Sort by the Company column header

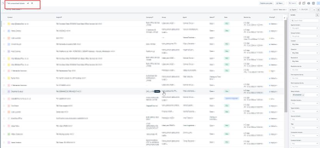tap(149, 17)
